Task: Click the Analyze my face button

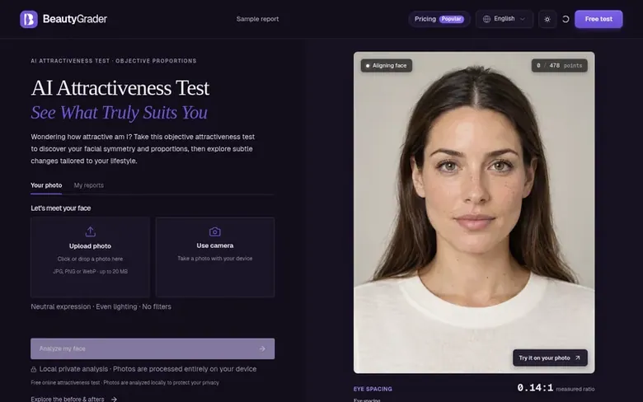Action: pyautogui.click(x=153, y=348)
